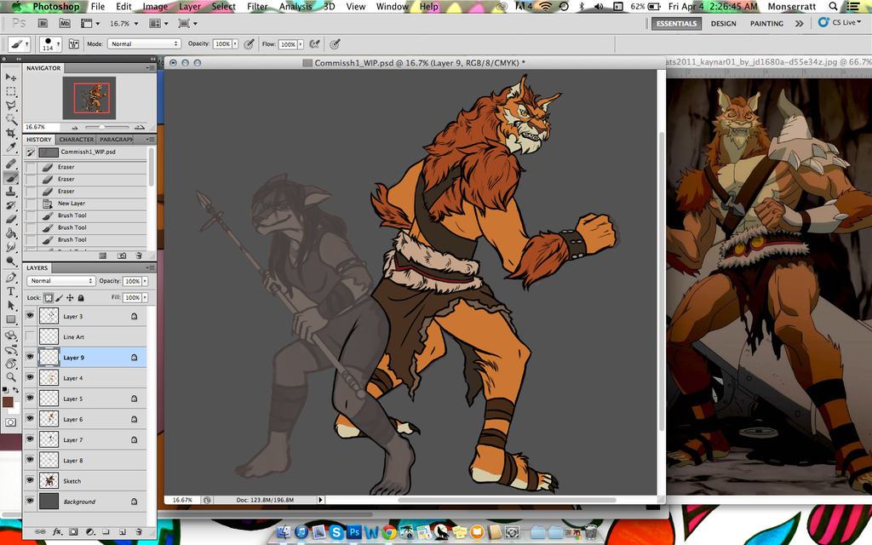Screen dimensions: 872x545
Task: Pick the Dodge tool
Action: tap(10, 261)
